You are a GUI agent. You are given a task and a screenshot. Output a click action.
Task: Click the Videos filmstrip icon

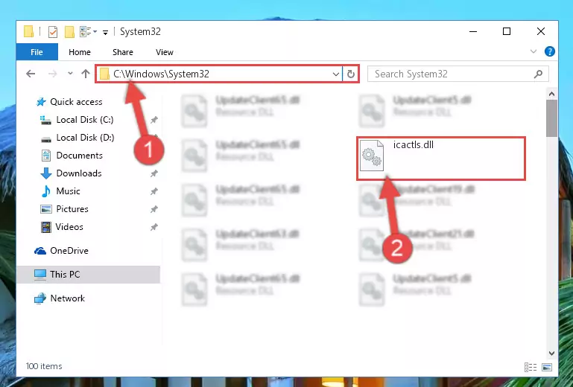pos(46,227)
